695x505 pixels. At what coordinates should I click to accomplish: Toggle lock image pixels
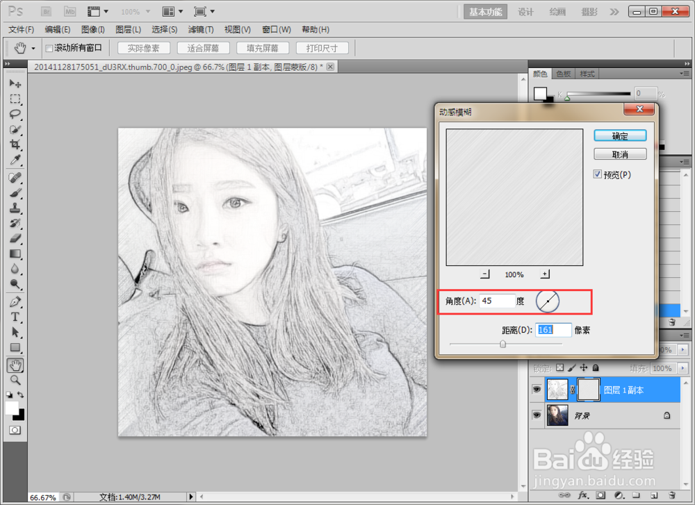pyautogui.click(x=572, y=367)
